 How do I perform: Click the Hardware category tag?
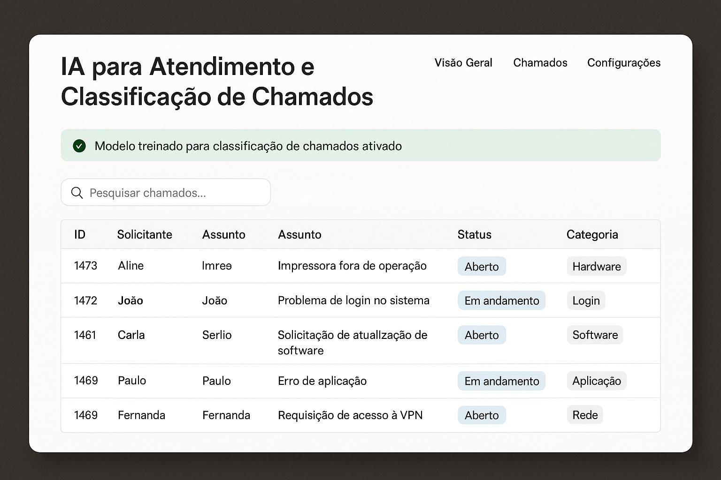tap(596, 266)
